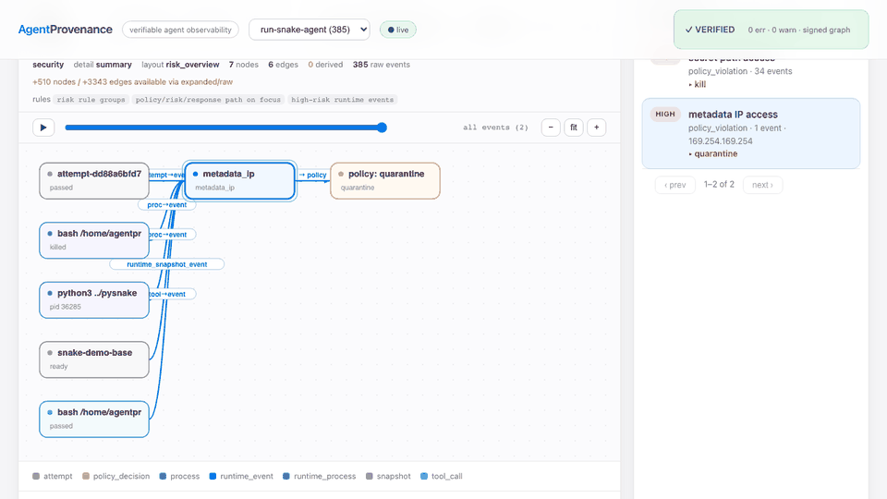The width and height of the screenshot is (887, 499).
Task: Click the verifiable agent observability tag
Action: (180, 30)
